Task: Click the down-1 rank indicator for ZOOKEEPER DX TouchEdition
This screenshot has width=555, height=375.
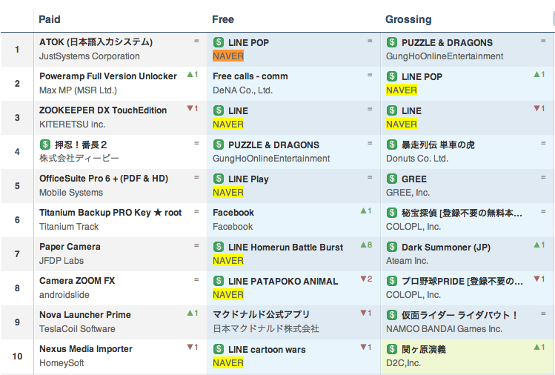Action: coord(193,108)
